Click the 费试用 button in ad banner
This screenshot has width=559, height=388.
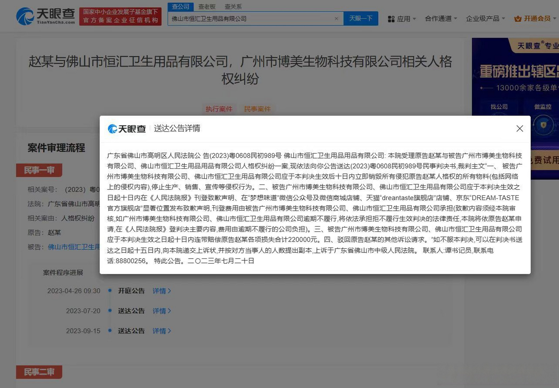coord(545,160)
